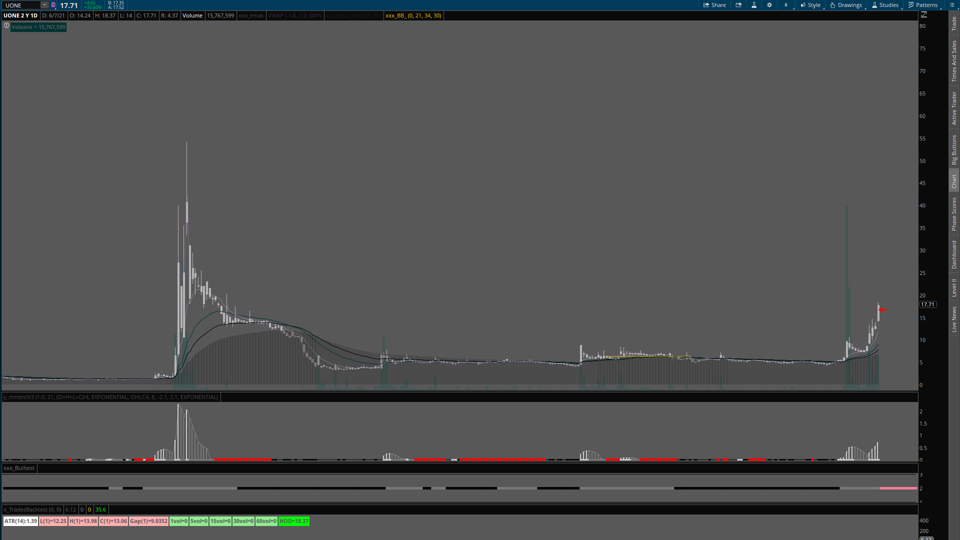Click the screenshot/alert camera icon
The height and width of the screenshot is (540, 960).
click(738, 5)
